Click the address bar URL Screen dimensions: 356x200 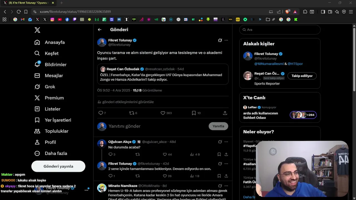tap(75, 12)
